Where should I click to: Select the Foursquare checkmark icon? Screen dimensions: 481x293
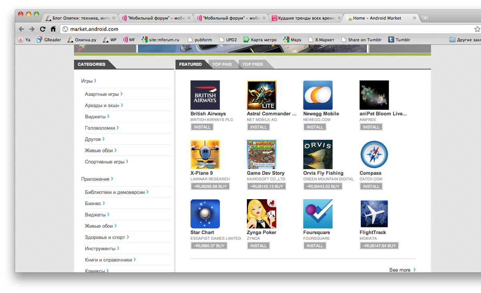click(x=318, y=214)
